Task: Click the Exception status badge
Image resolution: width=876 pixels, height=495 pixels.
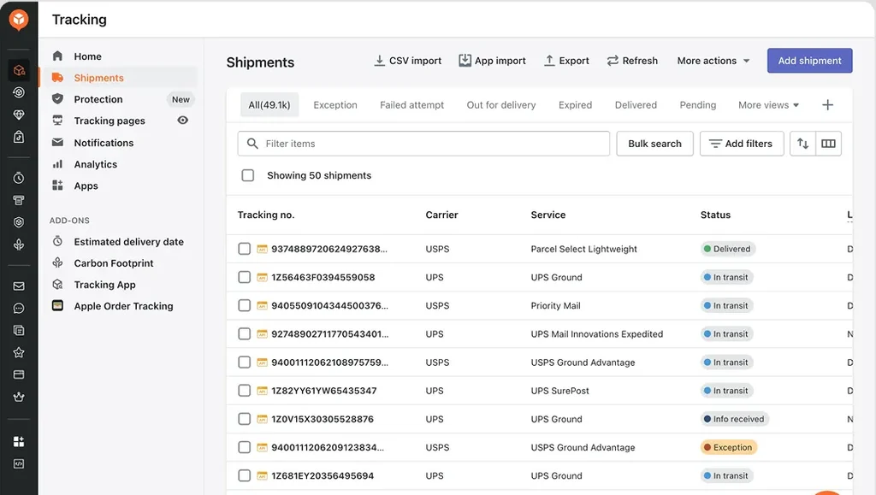Action: click(x=728, y=448)
